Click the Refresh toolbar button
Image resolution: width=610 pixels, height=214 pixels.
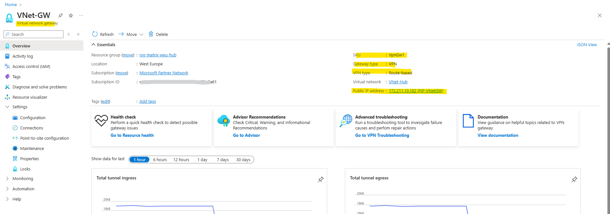(103, 34)
